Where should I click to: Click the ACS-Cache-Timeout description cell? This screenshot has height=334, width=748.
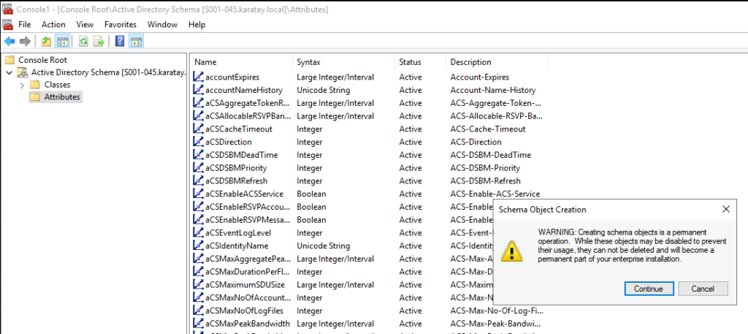click(x=487, y=129)
